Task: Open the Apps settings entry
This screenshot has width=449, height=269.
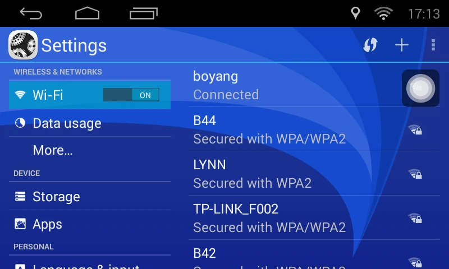Action: [x=90, y=224]
